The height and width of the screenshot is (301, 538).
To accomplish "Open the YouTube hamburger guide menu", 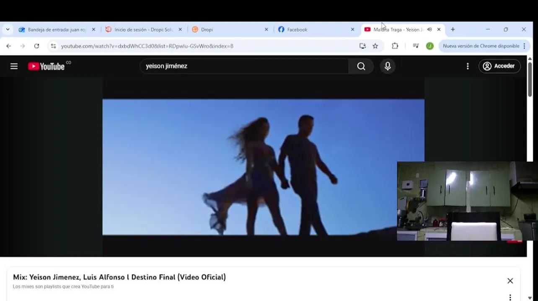I will click(x=14, y=66).
